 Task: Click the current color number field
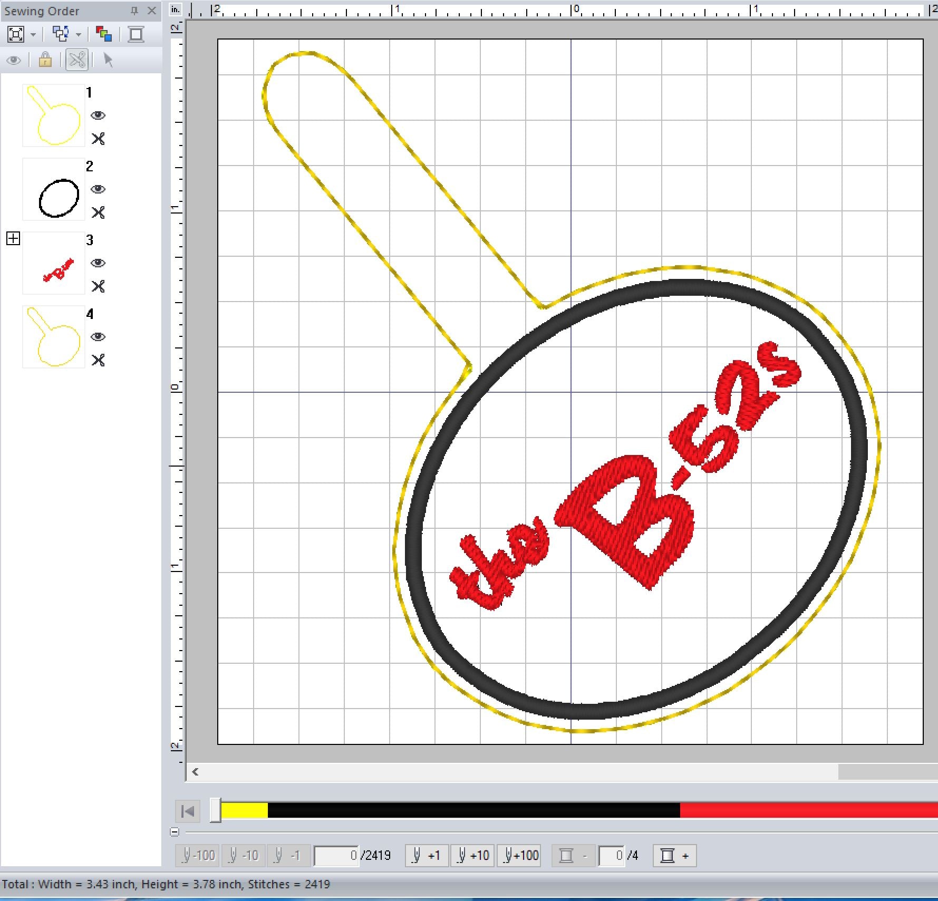click(x=612, y=856)
